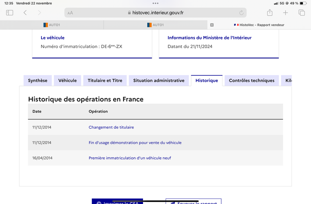
Task: Tap the multitasking three-dots icon
Action: click(x=155, y=3)
